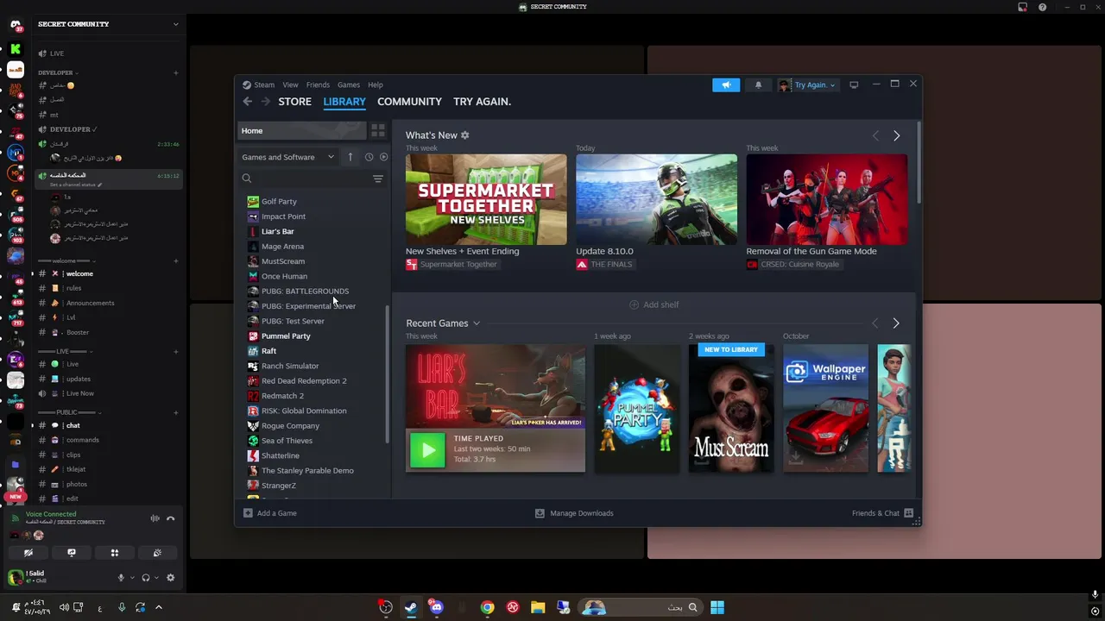Filter ready-to-play games icon

[x=383, y=157]
